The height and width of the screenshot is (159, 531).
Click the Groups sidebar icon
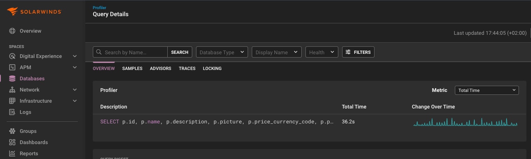[12, 131]
